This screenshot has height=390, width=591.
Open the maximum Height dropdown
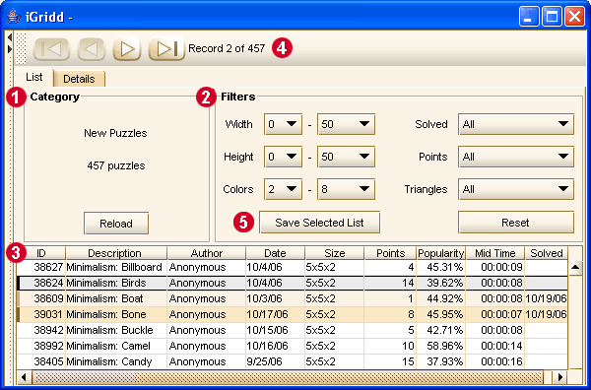[346, 157]
